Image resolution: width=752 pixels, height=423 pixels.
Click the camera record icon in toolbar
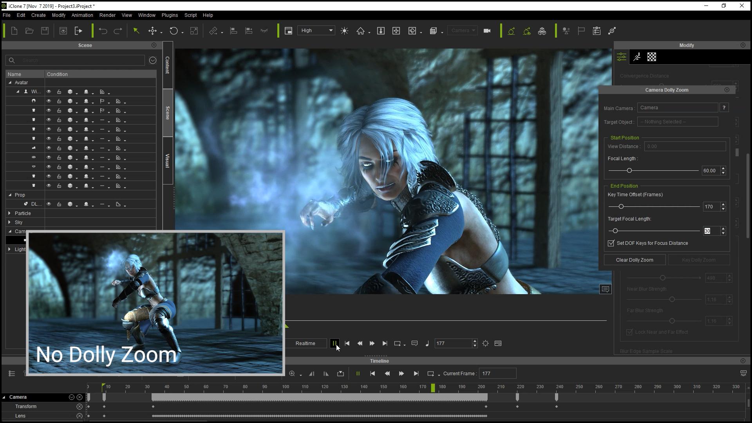tap(487, 31)
